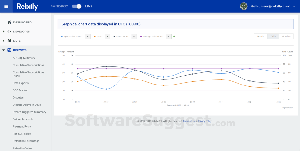The height and width of the screenshot is (151, 300).
Task: Click the Average Sales Price purple legend dot
Action: point(141,37)
